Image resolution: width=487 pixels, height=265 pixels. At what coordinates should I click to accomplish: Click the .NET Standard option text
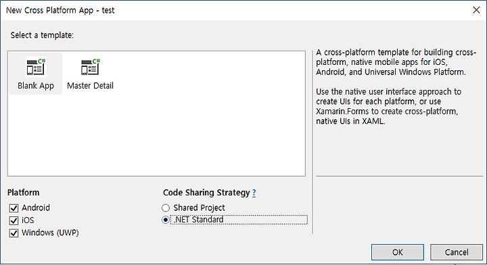[198, 220]
